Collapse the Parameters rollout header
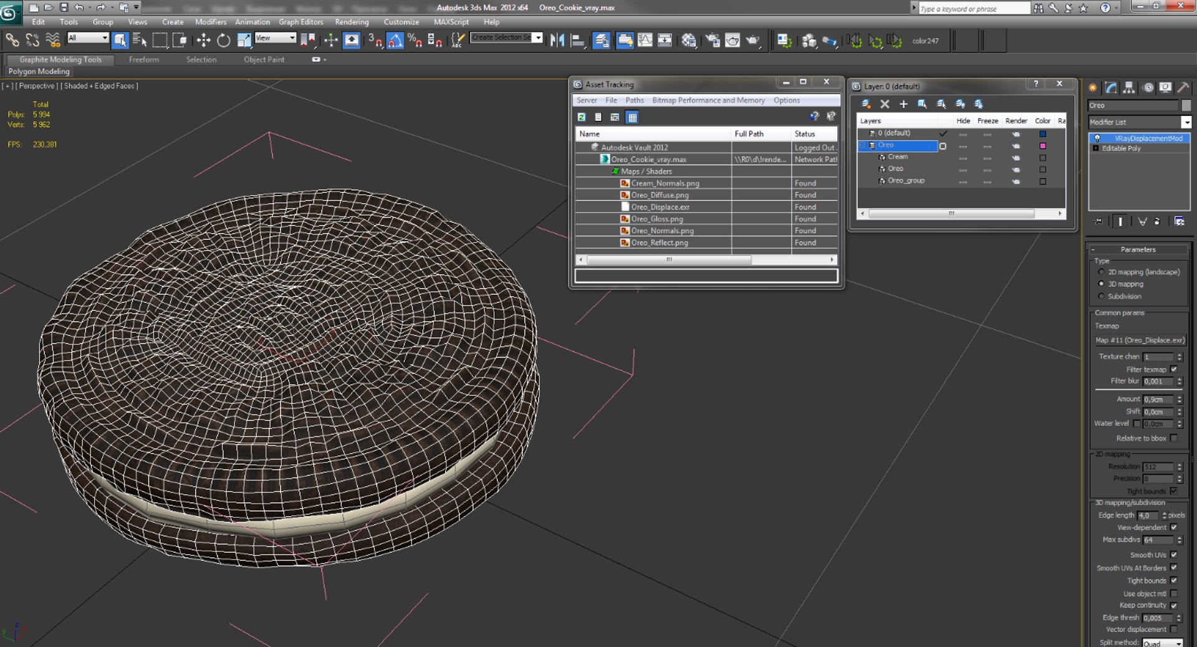Screen dimensions: 1197x647 [1138, 249]
